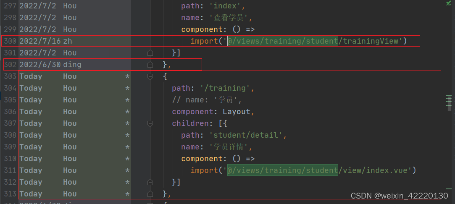Viewport: 455px width, 204px height.
Task: Click Today Hou annotation on line 311
Action: click(48, 170)
